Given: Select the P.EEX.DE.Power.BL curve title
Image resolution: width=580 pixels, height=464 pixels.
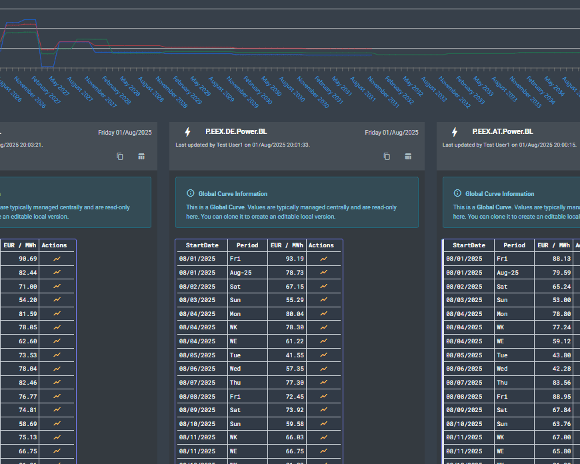Looking at the screenshot, I should (x=236, y=132).
